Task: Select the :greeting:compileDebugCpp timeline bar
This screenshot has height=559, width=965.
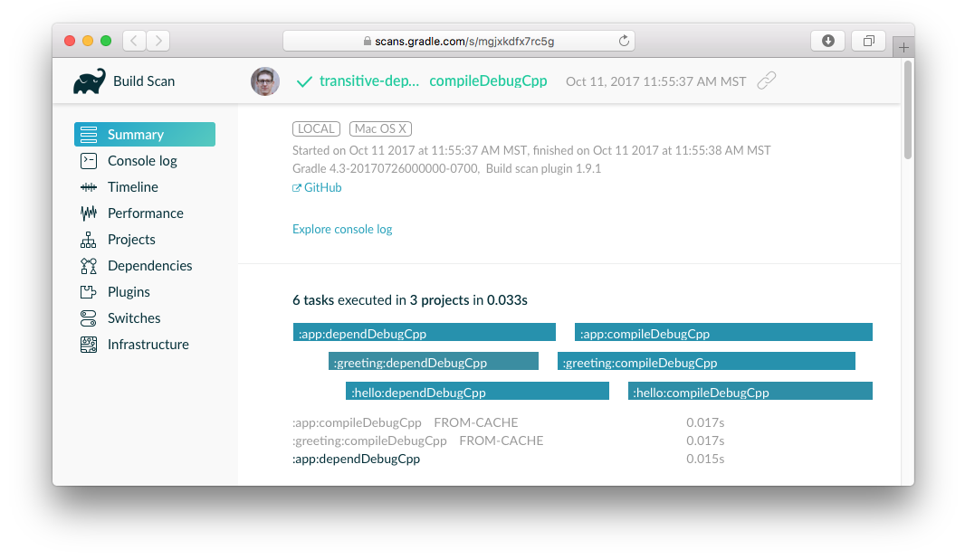Action: [x=706, y=361]
